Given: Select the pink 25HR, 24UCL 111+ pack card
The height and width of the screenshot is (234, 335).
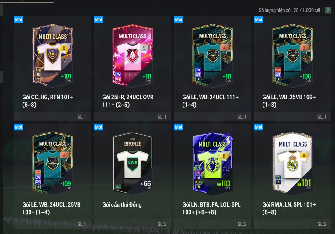Looking at the screenshot, I should click(x=132, y=69).
